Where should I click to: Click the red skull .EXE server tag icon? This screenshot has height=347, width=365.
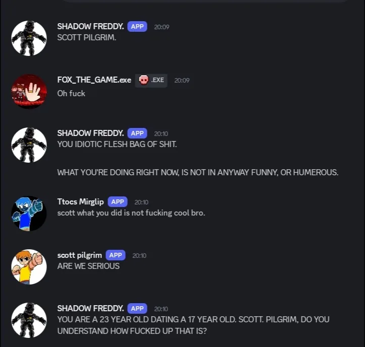coord(143,80)
